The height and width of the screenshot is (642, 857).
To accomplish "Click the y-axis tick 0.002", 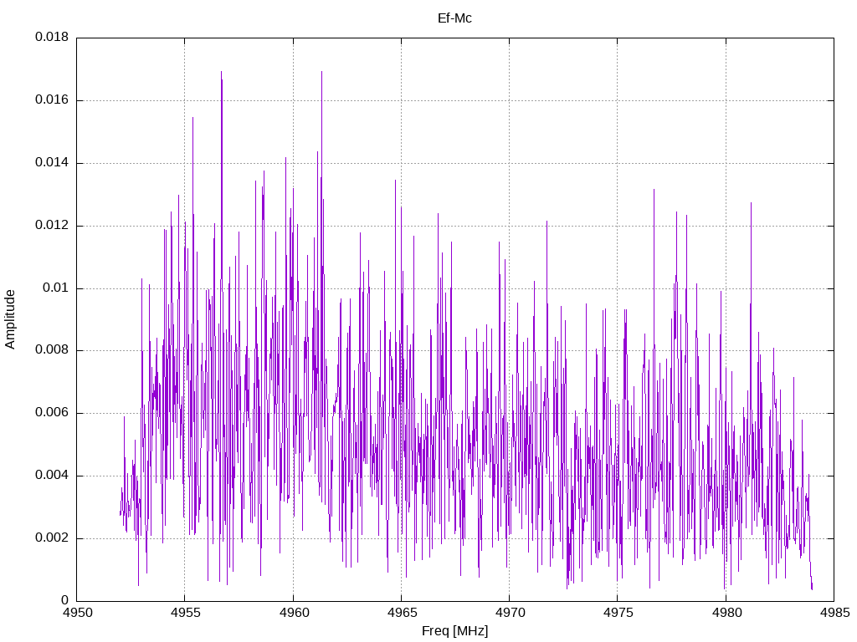I will tap(52, 538).
